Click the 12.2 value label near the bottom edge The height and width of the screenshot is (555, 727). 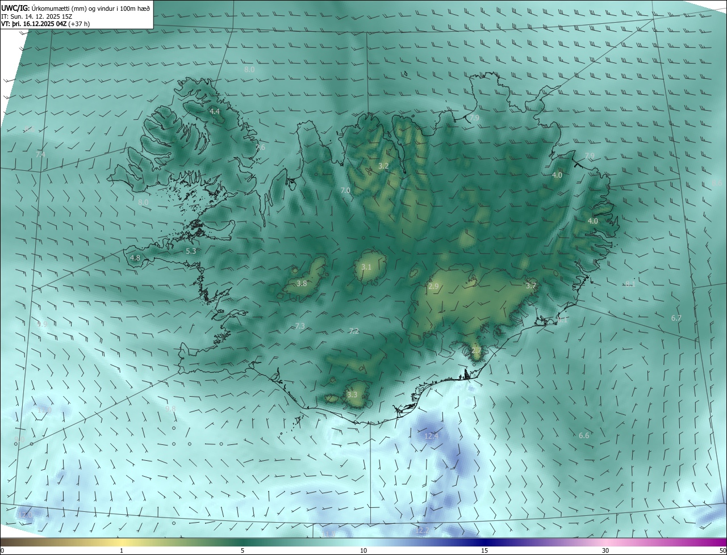tap(422, 531)
